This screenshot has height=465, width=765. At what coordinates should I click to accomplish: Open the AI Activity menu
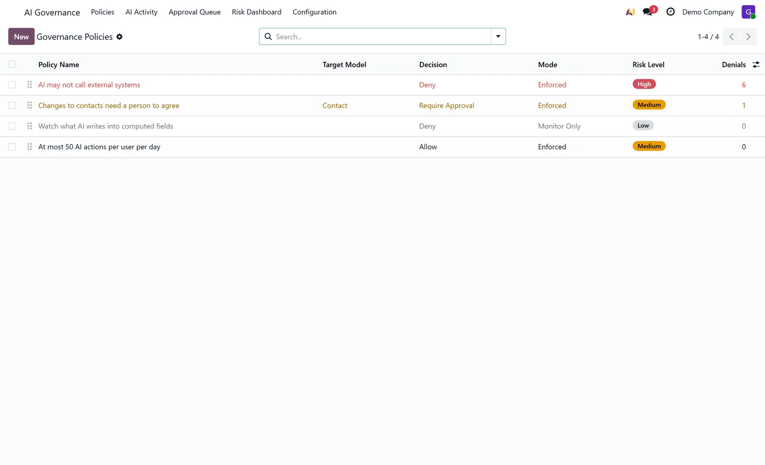(142, 12)
